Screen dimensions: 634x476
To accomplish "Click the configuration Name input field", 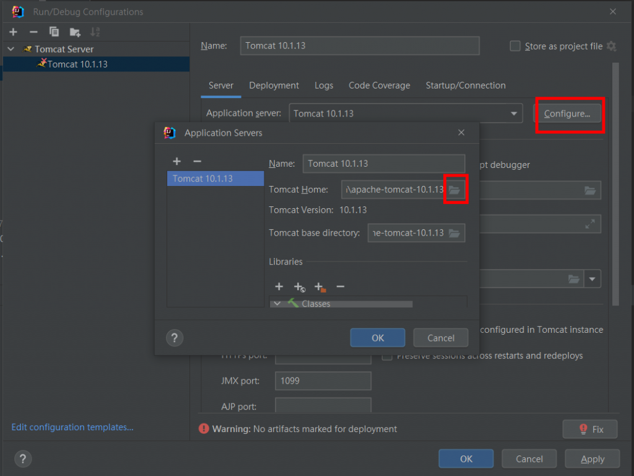I will pos(360,46).
